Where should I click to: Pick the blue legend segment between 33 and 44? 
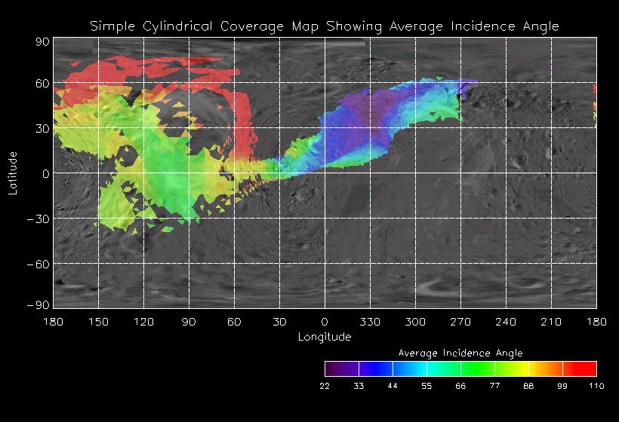[376, 368]
